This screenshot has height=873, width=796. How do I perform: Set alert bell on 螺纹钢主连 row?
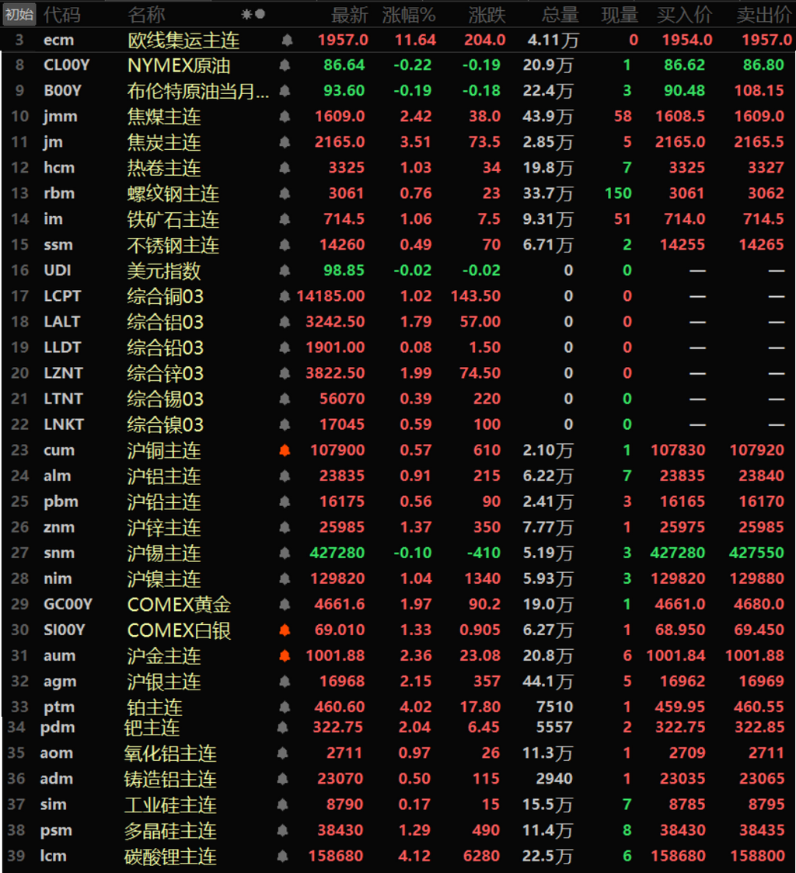[x=285, y=194]
